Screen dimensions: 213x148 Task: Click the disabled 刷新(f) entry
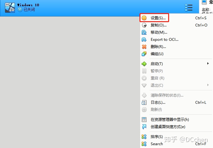click(156, 110)
